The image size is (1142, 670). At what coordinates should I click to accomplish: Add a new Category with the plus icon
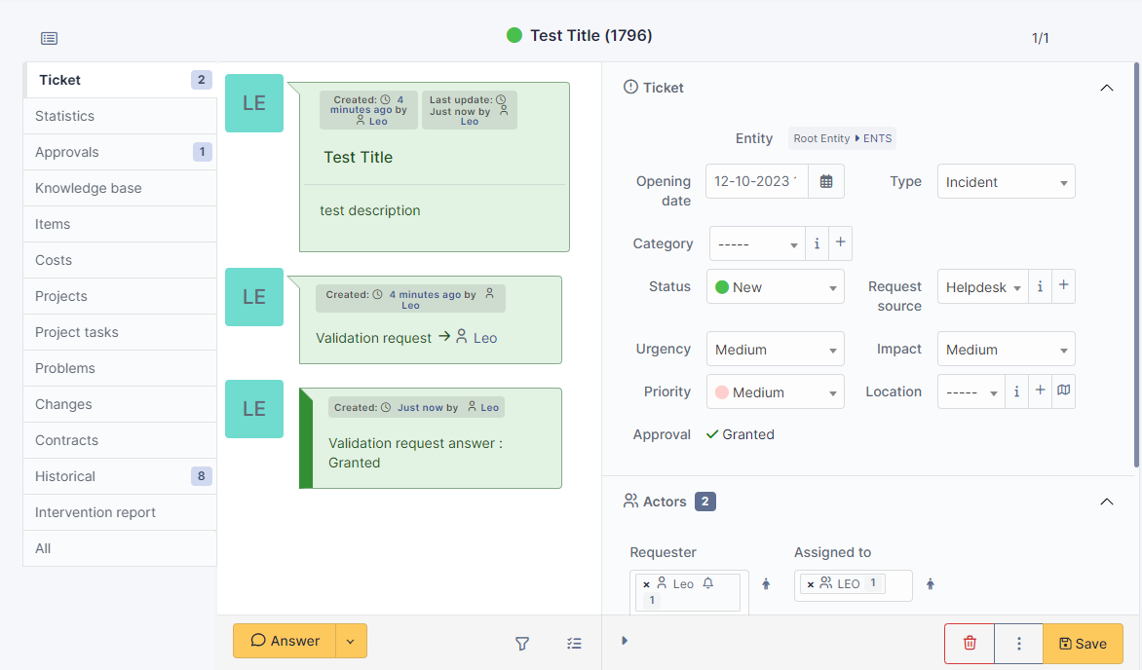[840, 243]
